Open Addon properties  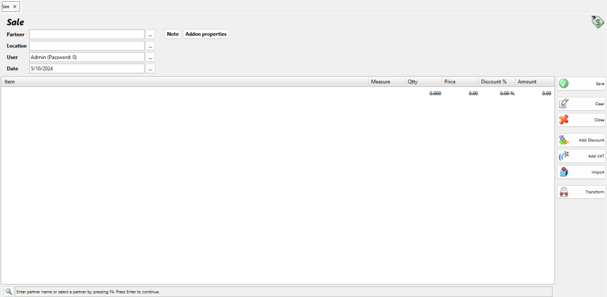[x=206, y=34]
